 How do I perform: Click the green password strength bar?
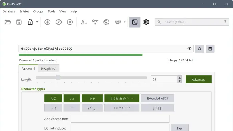coord(81,55)
